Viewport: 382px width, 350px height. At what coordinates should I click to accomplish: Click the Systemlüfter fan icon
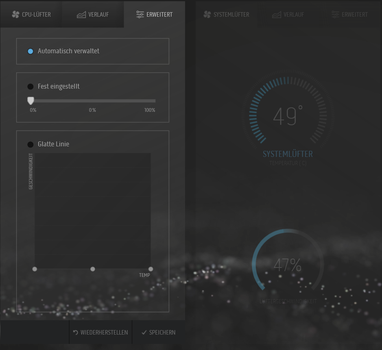pos(207,15)
